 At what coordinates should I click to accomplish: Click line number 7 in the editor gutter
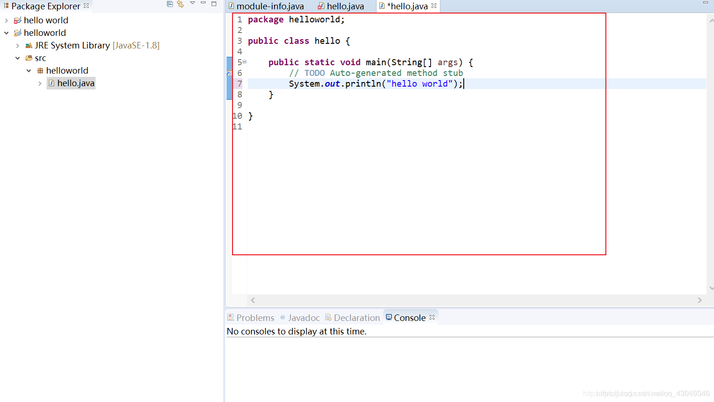[240, 84]
